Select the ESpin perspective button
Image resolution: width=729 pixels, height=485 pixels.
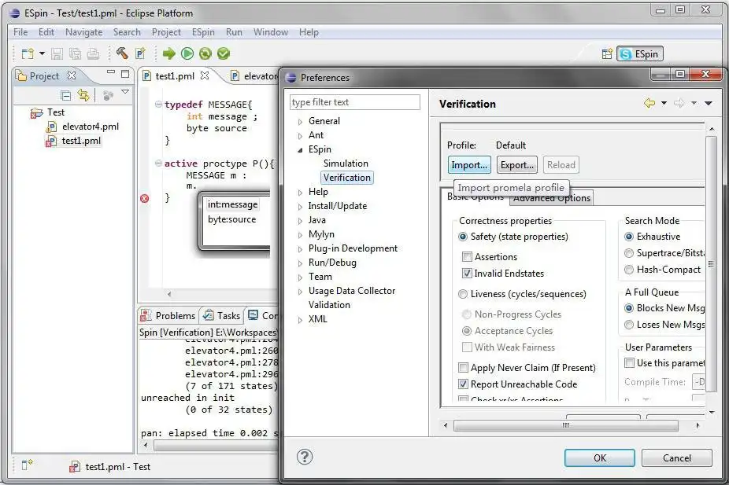click(x=640, y=54)
